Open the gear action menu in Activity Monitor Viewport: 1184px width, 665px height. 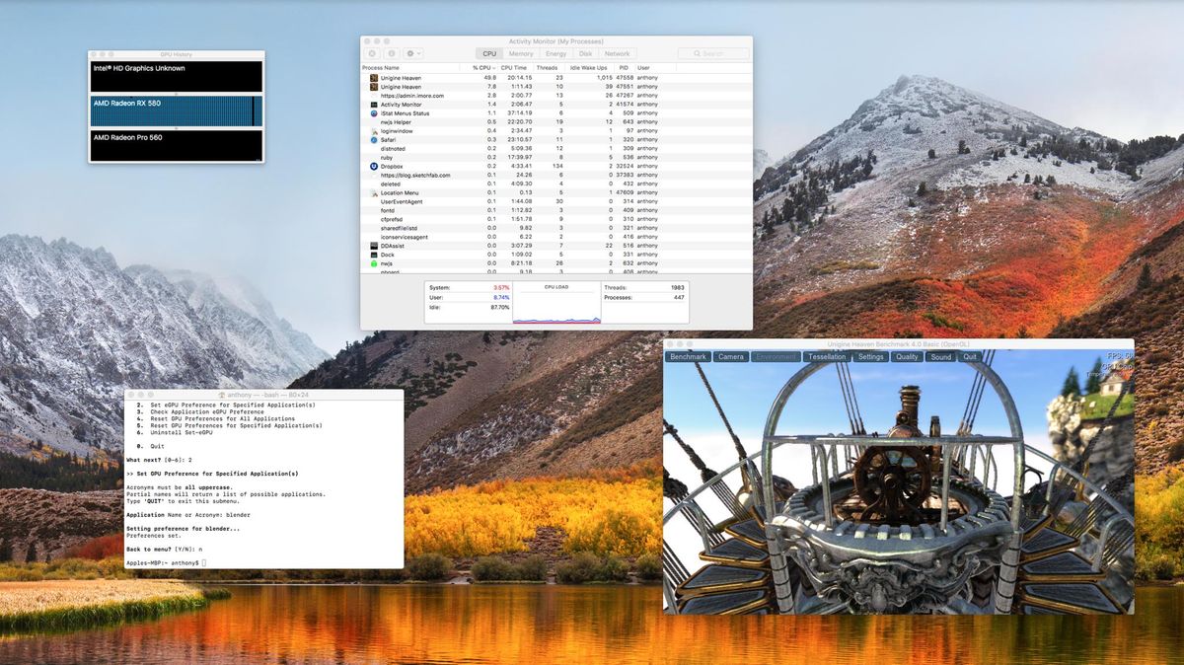coord(411,52)
